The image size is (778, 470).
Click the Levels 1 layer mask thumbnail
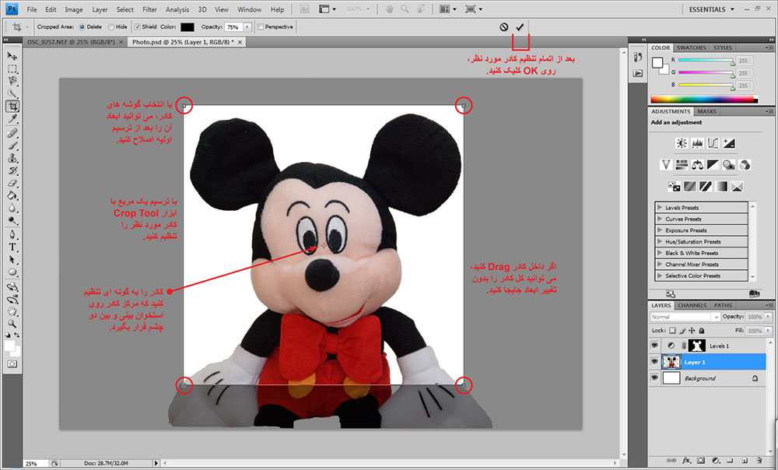coord(696,345)
